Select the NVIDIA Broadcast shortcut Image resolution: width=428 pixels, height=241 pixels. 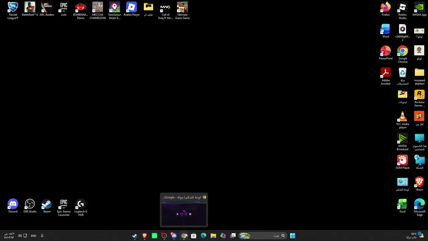(x=403, y=142)
